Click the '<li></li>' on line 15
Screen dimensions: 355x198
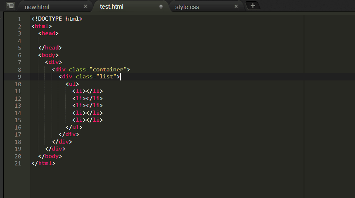click(x=88, y=120)
